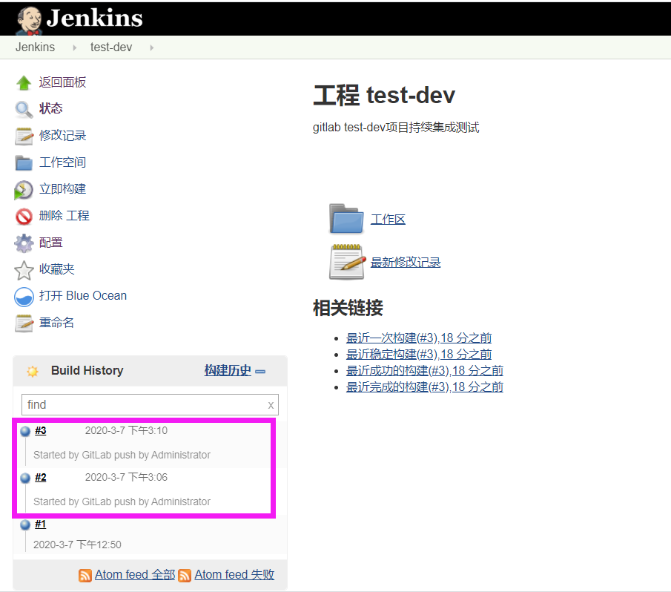Image resolution: width=671 pixels, height=592 pixels.
Task: Open build #3 link
Action: 41,430
